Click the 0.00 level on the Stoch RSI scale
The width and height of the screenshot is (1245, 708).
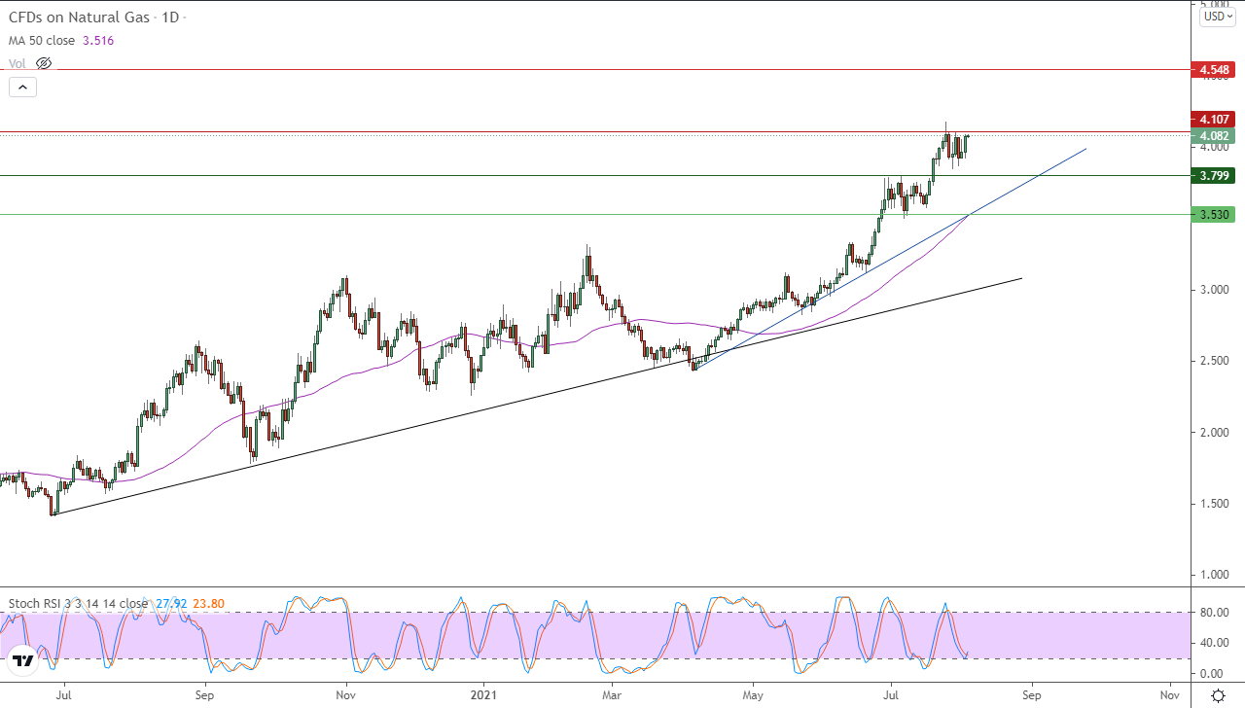click(1212, 673)
